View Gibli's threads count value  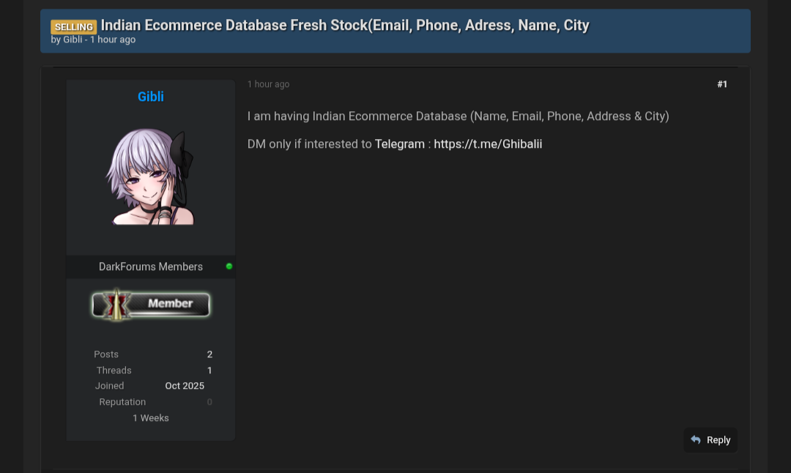point(209,370)
